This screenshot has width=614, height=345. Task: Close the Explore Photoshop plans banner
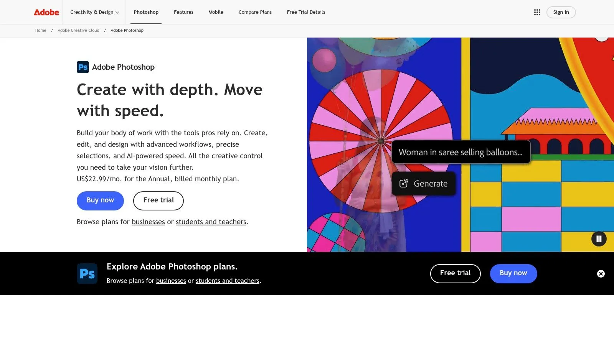[601, 274]
